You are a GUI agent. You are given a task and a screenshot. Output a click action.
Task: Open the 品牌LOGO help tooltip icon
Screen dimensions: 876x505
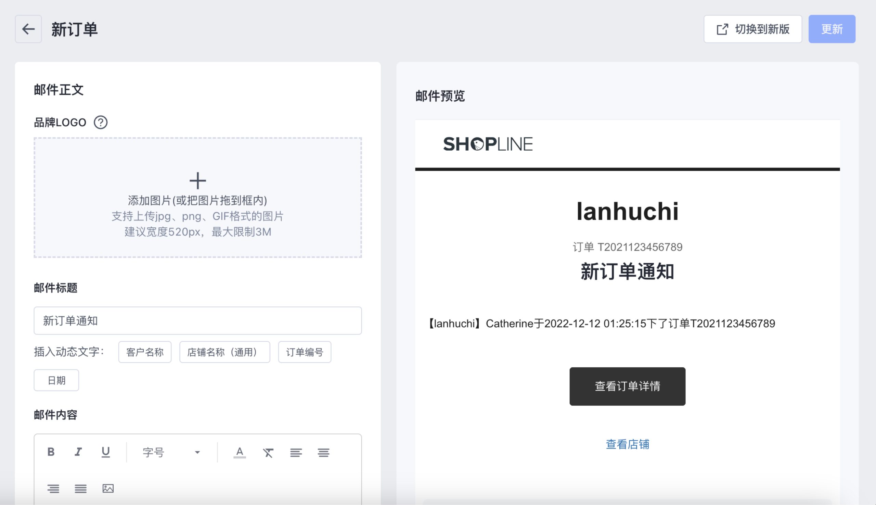click(101, 123)
